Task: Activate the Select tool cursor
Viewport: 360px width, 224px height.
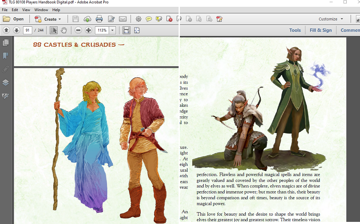Action: [x=54, y=30]
